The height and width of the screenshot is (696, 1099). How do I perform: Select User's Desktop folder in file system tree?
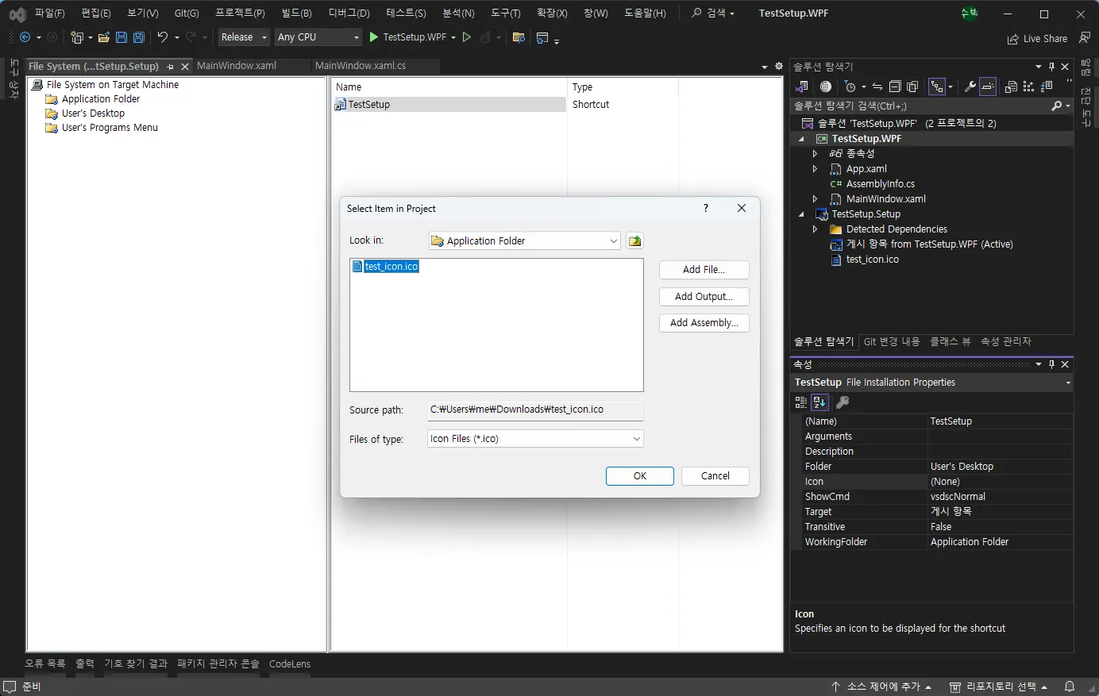pyautogui.click(x=93, y=113)
